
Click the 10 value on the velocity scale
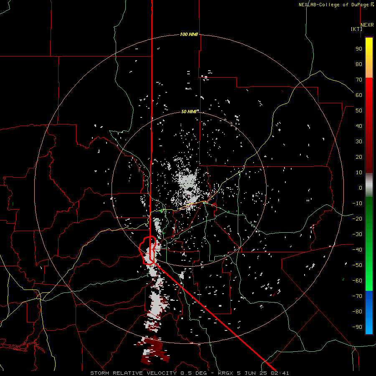359,173
